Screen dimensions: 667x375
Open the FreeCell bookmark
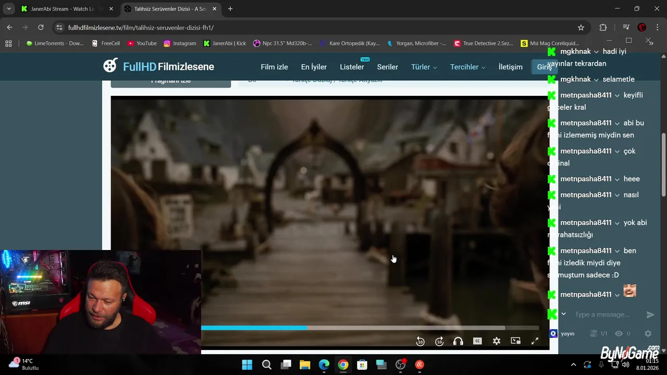(x=106, y=43)
